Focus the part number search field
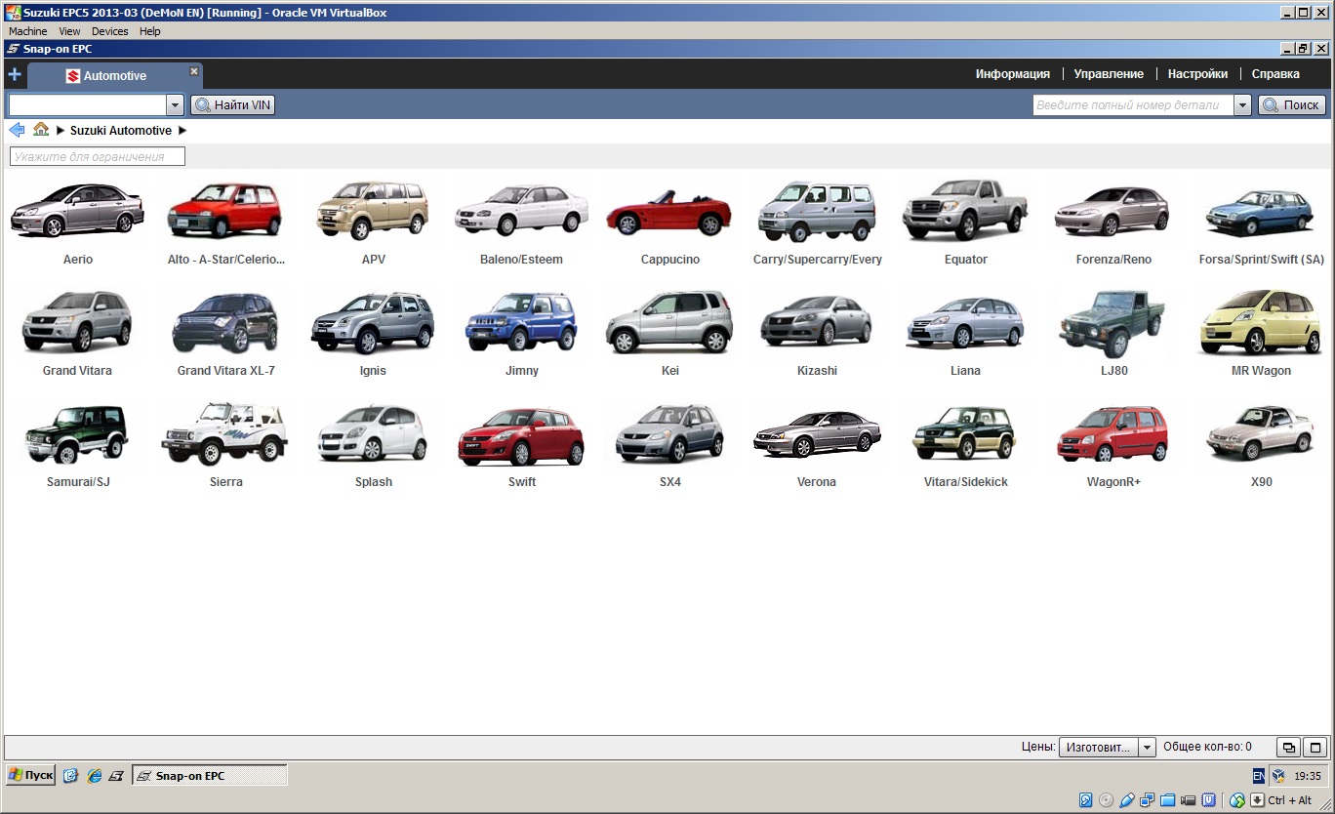The image size is (1335, 814). 1133,104
